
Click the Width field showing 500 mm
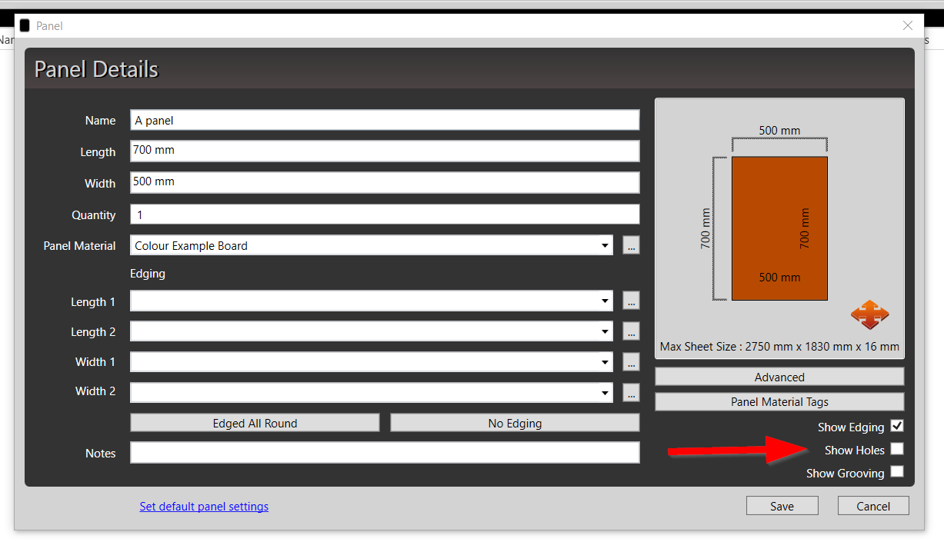pos(385,182)
